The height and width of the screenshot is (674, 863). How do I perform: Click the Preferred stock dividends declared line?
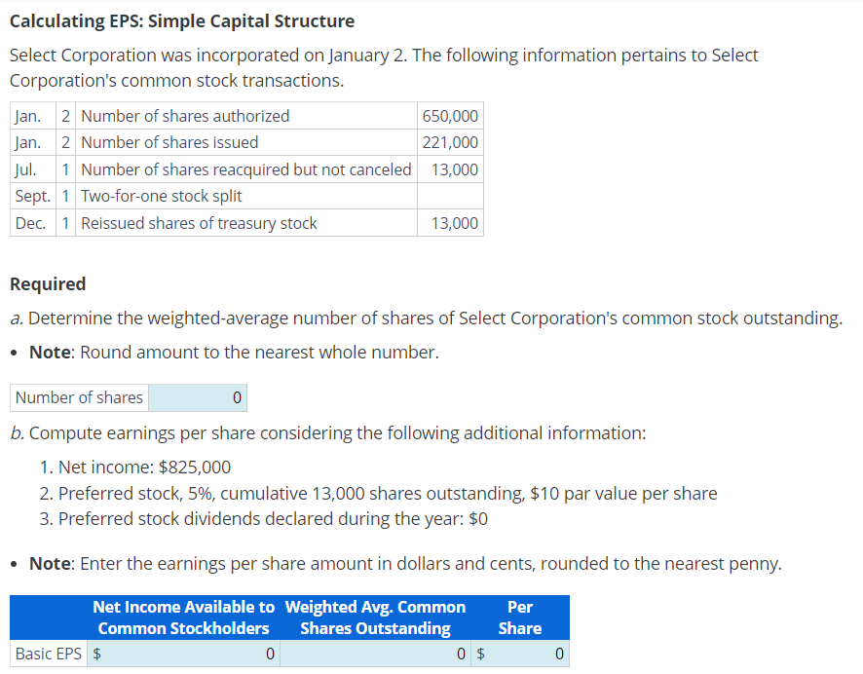click(268, 518)
